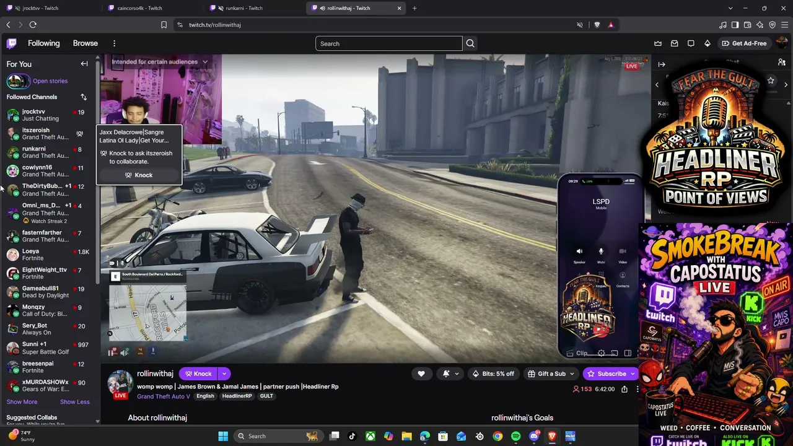Open the Brave playlist music icon

(x=723, y=25)
